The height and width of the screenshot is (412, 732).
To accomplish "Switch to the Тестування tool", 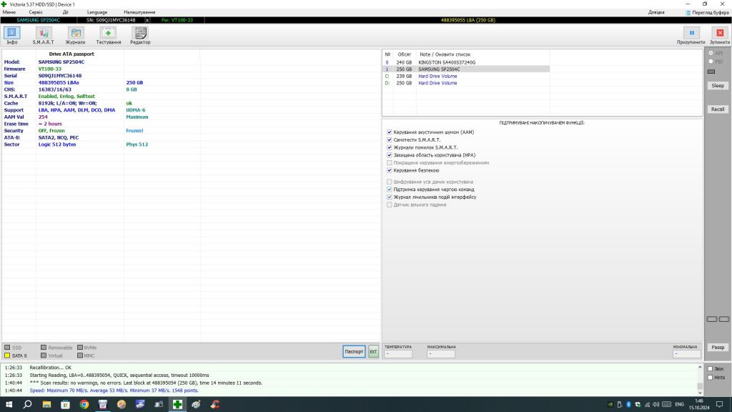I will click(109, 36).
